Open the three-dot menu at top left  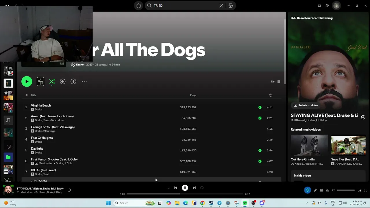[7, 5]
